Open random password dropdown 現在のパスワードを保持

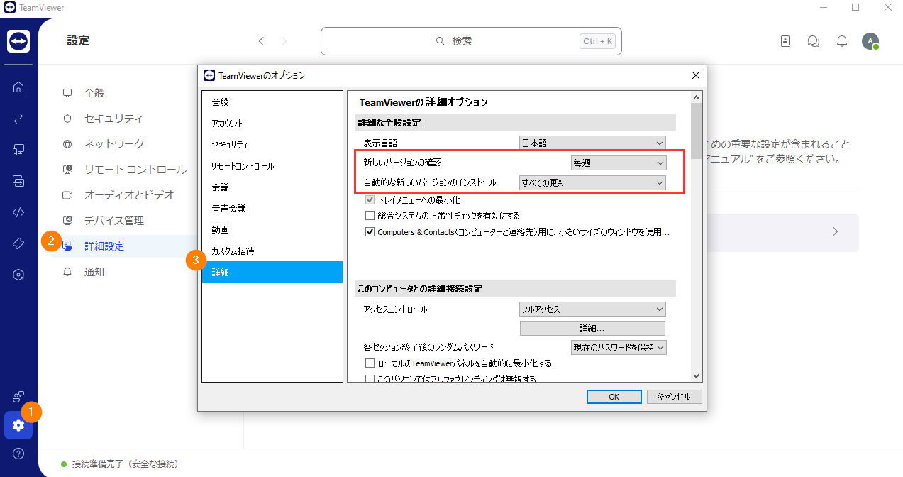(619, 348)
